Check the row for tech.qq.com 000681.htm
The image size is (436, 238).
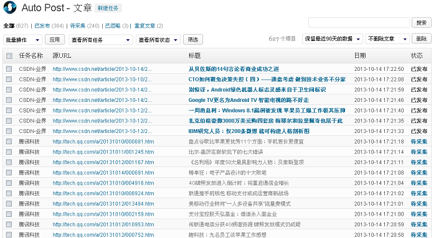pyautogui.click(x=9, y=142)
